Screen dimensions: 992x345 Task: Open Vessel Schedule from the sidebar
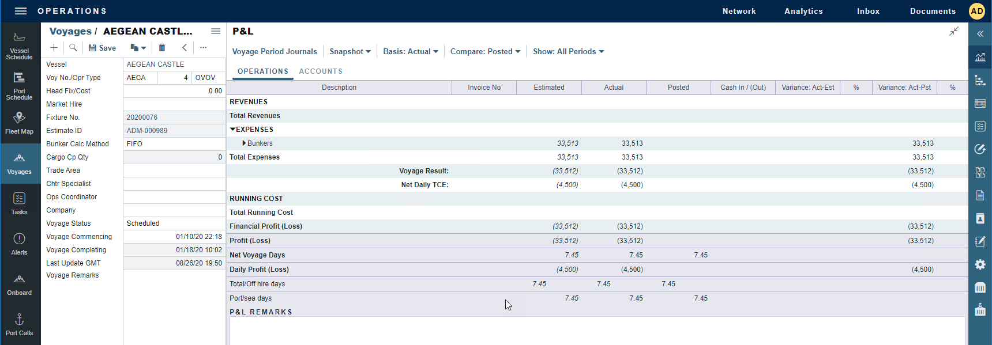[x=19, y=46]
